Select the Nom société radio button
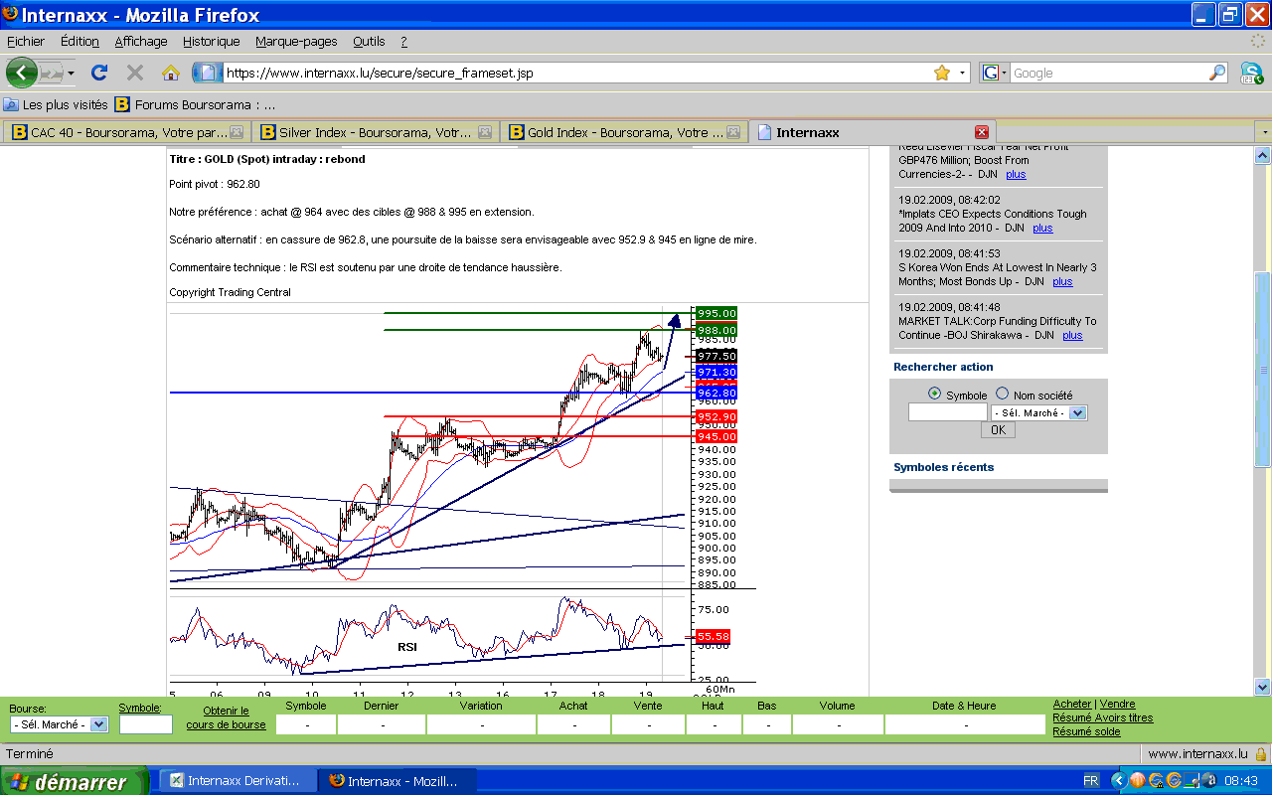Image resolution: width=1272 pixels, height=795 pixels. 1002,394
